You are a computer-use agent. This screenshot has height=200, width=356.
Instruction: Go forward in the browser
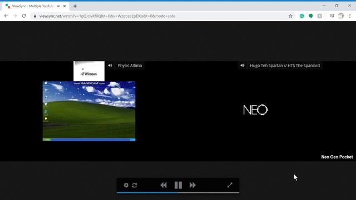pyautogui.click(x=15, y=16)
